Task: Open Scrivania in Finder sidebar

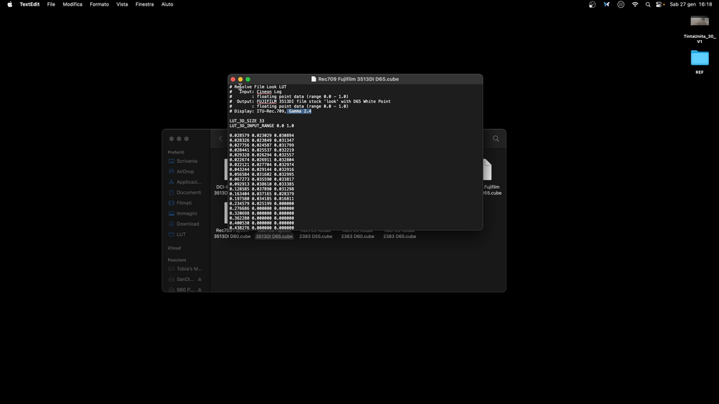Action: coord(182,161)
